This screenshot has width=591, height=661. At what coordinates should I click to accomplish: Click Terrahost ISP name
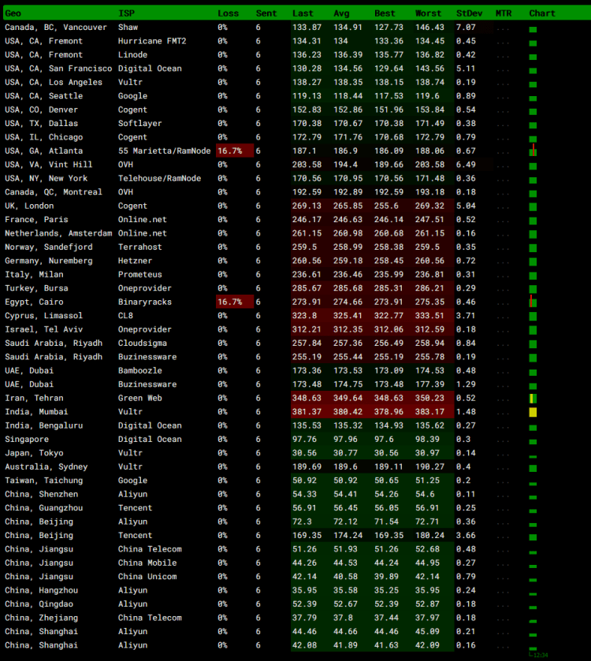tap(140, 247)
